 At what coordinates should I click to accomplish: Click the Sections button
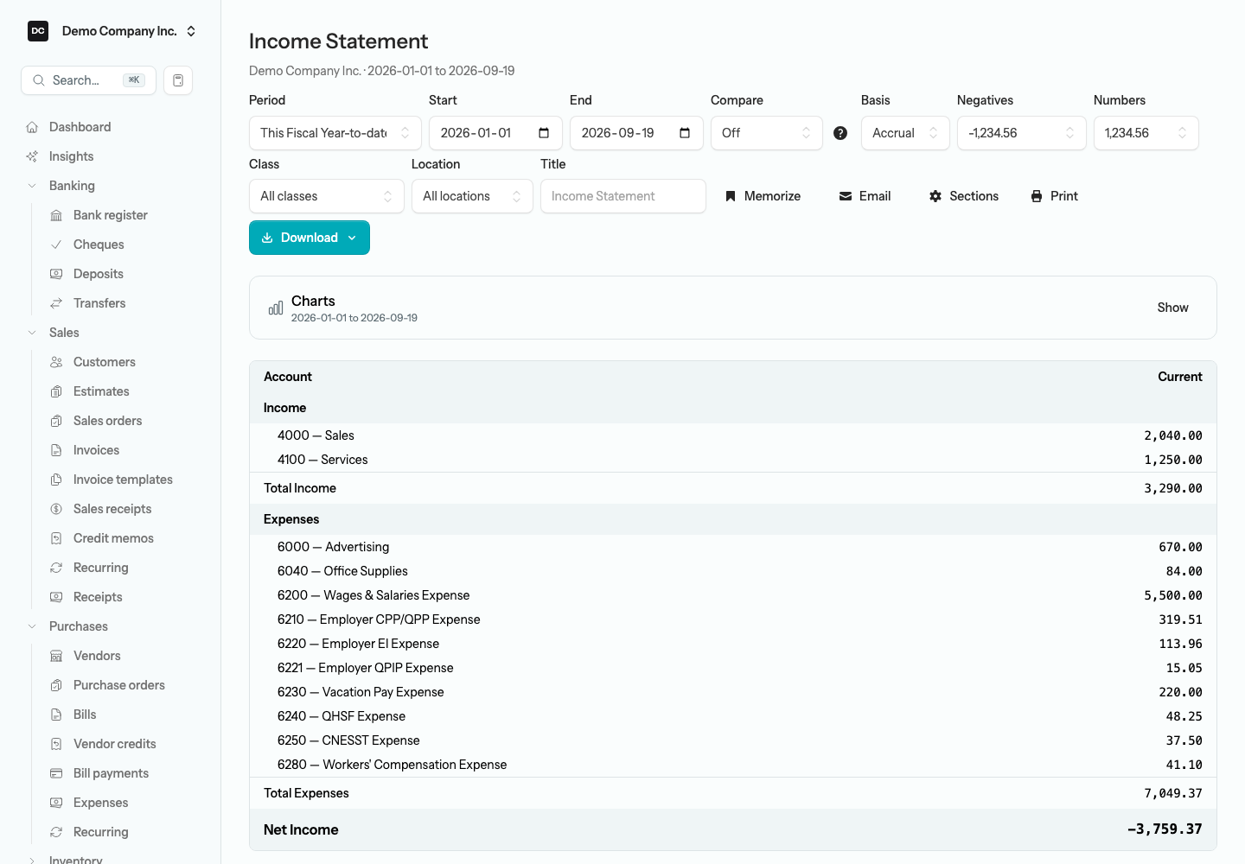(x=963, y=196)
